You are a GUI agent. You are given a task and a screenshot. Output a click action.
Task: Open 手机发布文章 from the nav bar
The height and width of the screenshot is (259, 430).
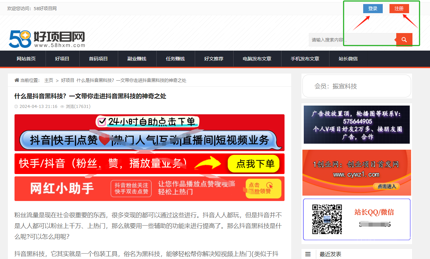[305, 59]
